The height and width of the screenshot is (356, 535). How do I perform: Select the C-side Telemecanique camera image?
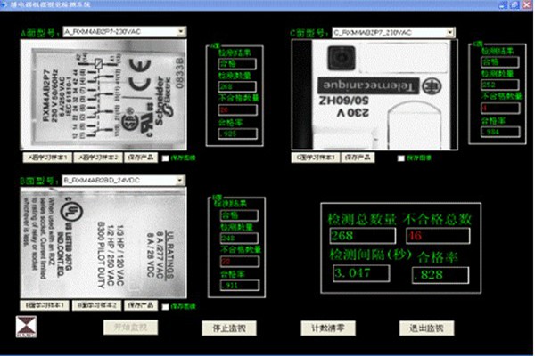(374, 94)
